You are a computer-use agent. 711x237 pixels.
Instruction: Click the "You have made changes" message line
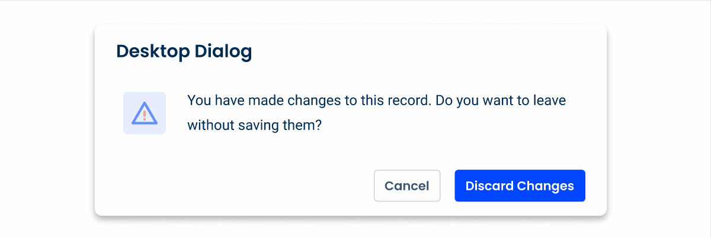point(376,100)
